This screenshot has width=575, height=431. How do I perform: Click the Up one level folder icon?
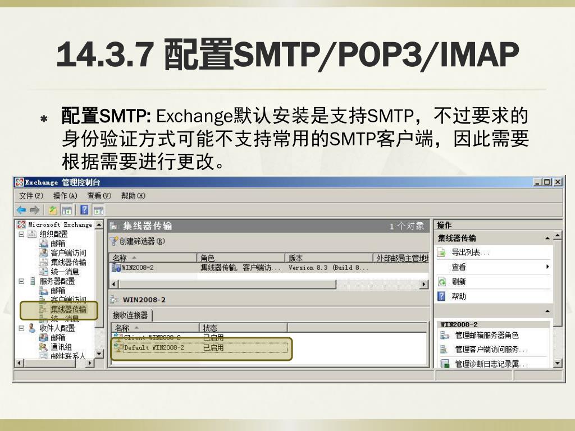52,210
